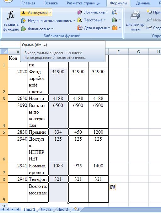Open the Logical functions icon
Screen dimensions: 161x213
coord(80,12)
